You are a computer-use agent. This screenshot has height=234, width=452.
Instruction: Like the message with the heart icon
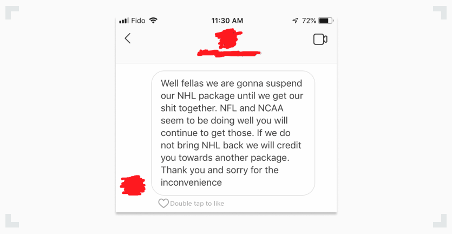[163, 204]
